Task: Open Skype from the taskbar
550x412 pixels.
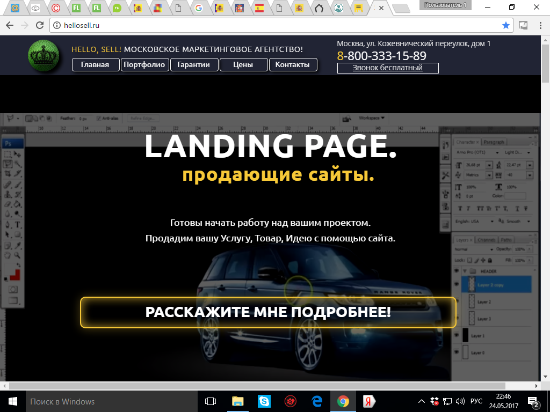Action: tap(264, 401)
